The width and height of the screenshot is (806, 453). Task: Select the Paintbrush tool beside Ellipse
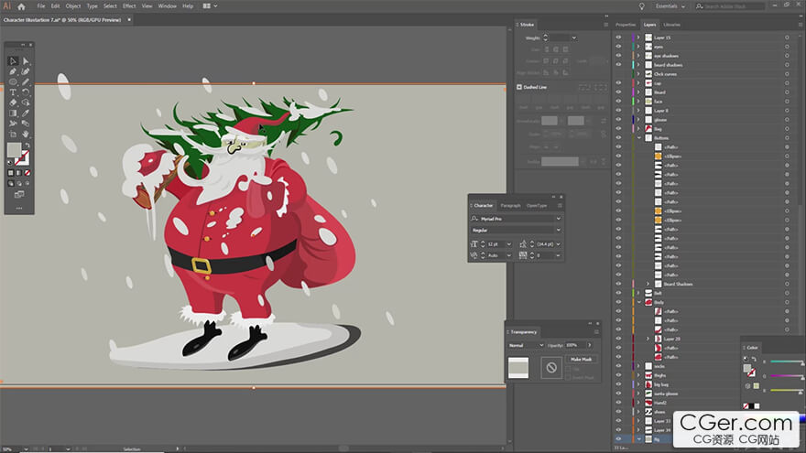click(26, 81)
